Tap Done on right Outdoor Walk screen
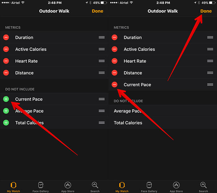The width and height of the screenshot is (217, 193). [206, 11]
